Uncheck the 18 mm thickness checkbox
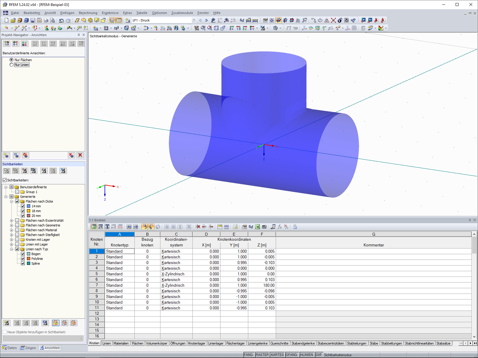Screen dimensions: 478x358 tap(23, 211)
